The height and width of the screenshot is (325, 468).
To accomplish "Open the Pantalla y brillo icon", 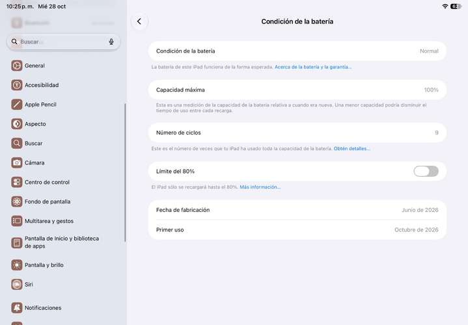I will point(17,265).
